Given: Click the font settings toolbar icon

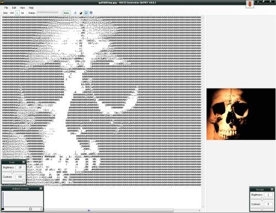Looking at the screenshot, I should 75,13.
